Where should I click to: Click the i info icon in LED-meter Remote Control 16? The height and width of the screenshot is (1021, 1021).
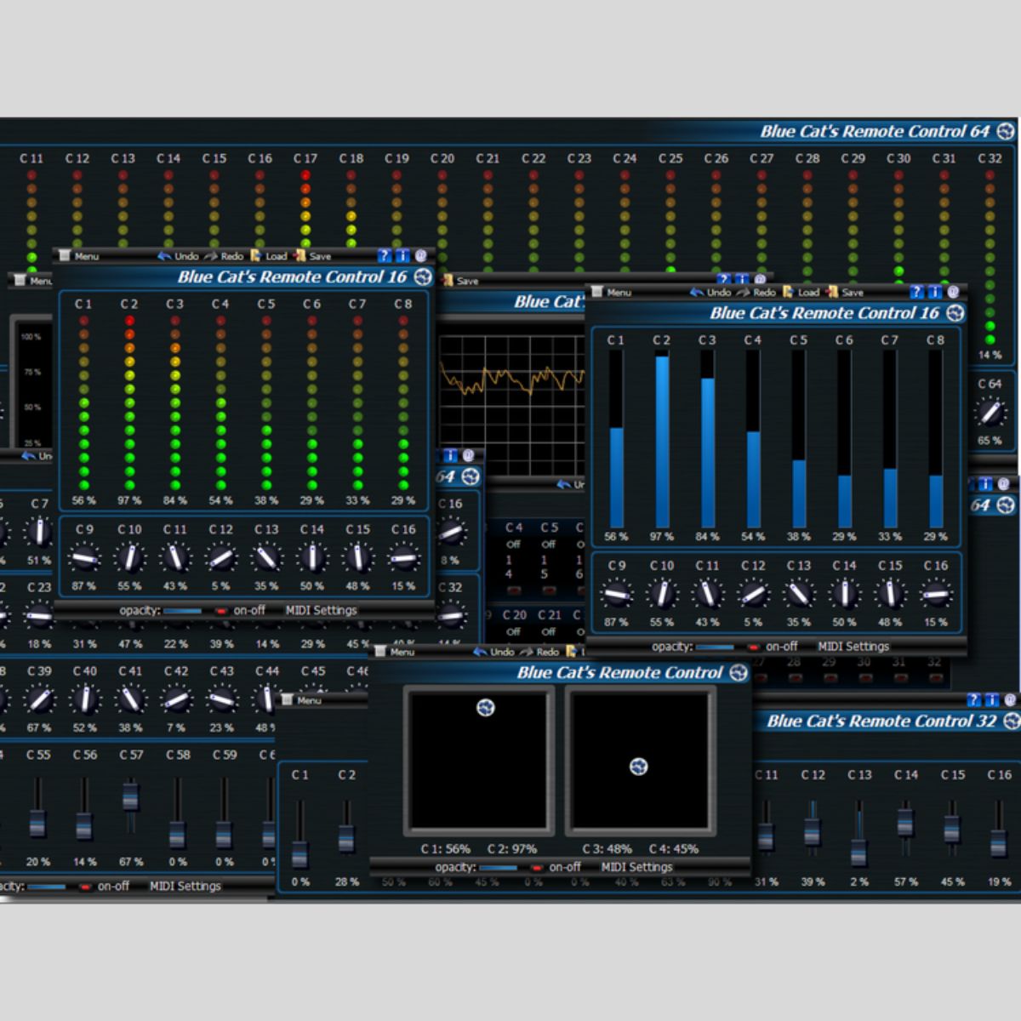(402, 255)
